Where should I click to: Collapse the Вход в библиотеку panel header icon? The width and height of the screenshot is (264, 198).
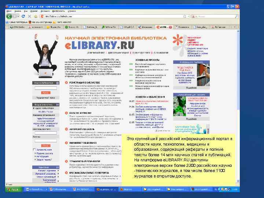click(58, 105)
